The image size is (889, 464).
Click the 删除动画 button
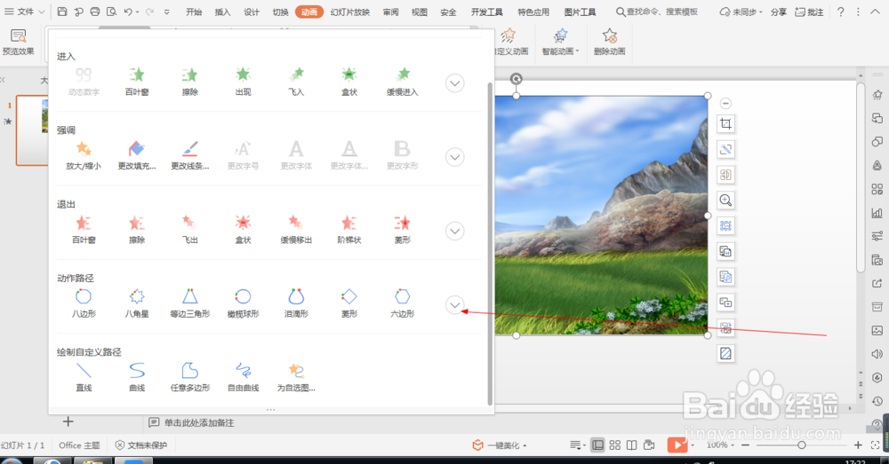pos(610,43)
